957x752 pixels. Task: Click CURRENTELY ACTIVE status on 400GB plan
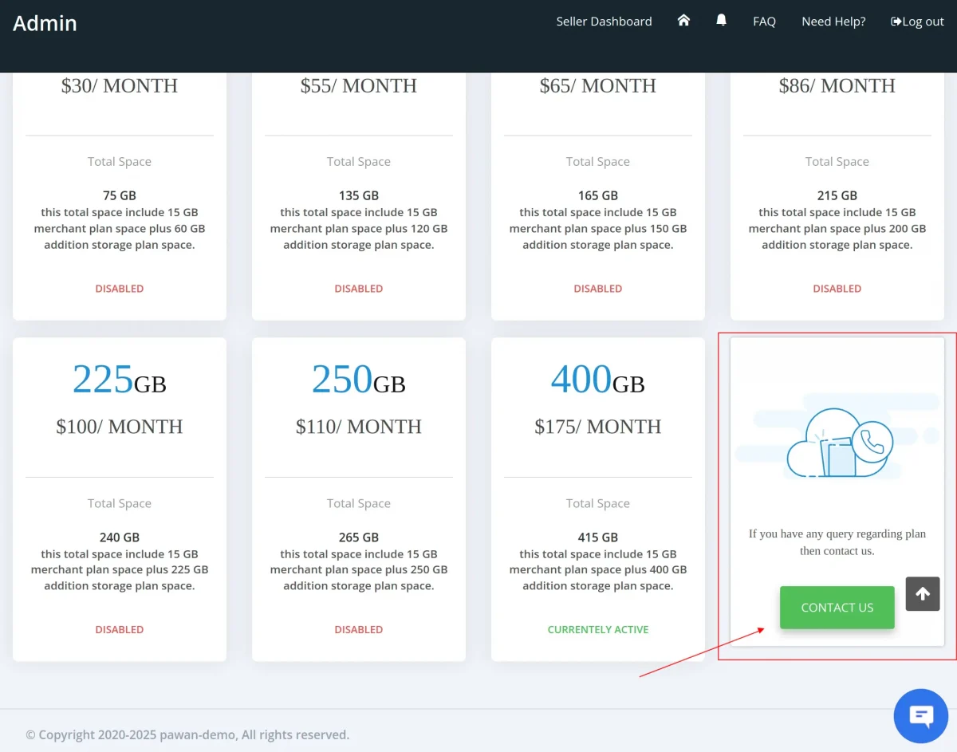pos(598,629)
